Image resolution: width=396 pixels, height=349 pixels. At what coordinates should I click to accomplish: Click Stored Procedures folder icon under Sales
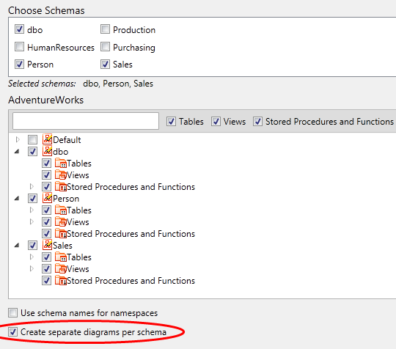(x=61, y=281)
